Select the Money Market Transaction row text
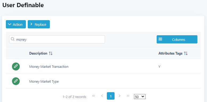207x102 pixels. click(49, 67)
